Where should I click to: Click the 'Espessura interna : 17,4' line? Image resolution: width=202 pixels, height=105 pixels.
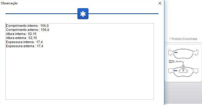[24, 42]
